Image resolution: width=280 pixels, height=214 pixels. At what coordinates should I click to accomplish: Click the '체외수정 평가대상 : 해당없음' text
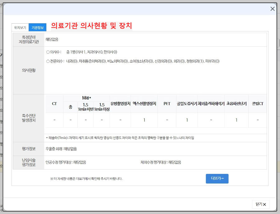[161, 162]
